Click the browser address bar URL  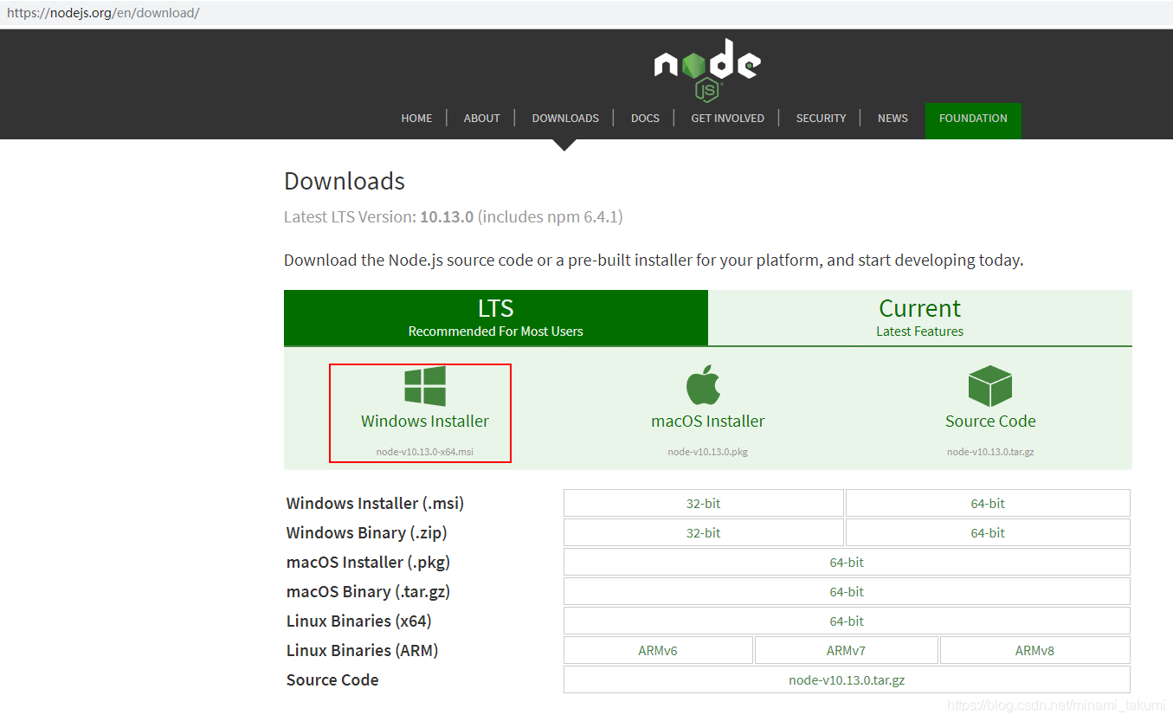[103, 14]
